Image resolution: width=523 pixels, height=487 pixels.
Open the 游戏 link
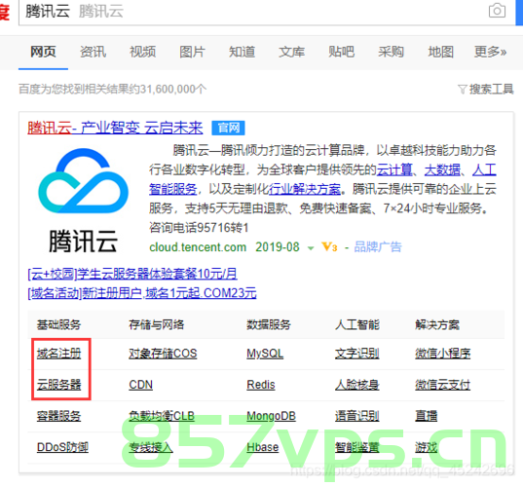coord(426,447)
